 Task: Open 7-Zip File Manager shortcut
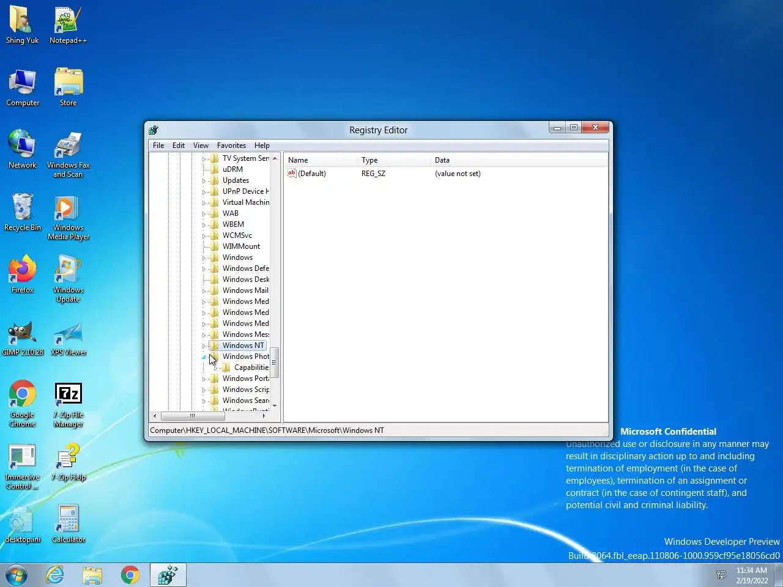[x=68, y=404]
